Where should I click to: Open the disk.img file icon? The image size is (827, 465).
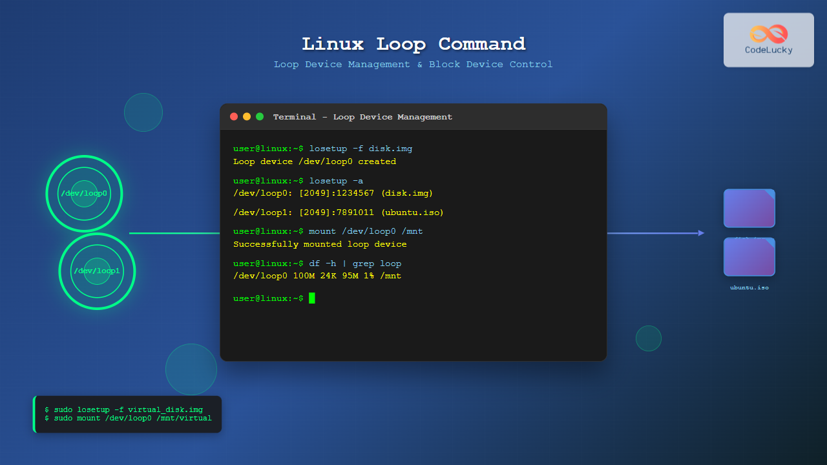749,208
